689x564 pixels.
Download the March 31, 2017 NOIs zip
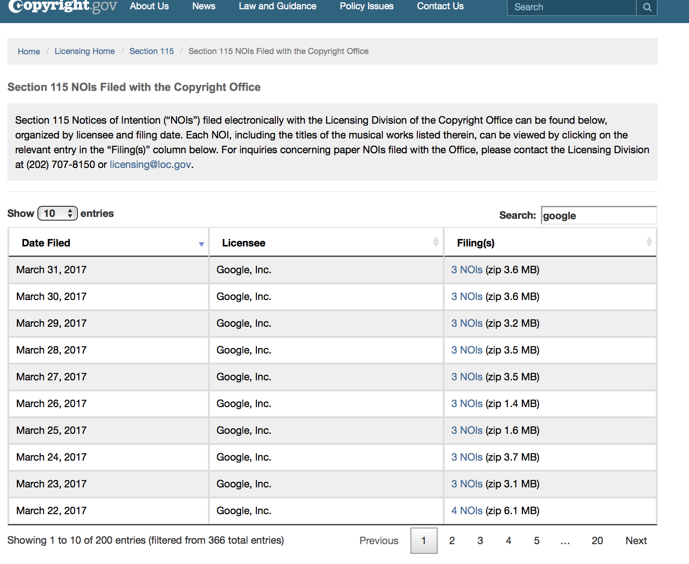[467, 270]
